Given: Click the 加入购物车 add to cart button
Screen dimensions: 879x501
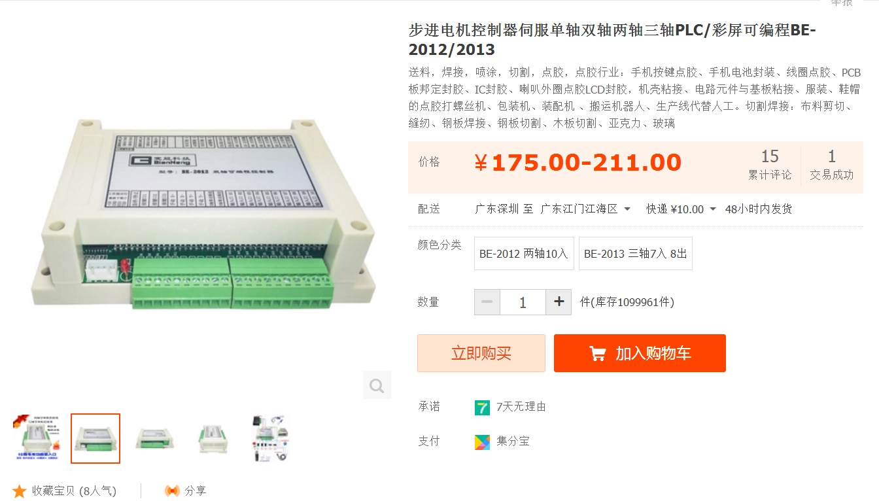Looking at the screenshot, I should coord(640,353).
